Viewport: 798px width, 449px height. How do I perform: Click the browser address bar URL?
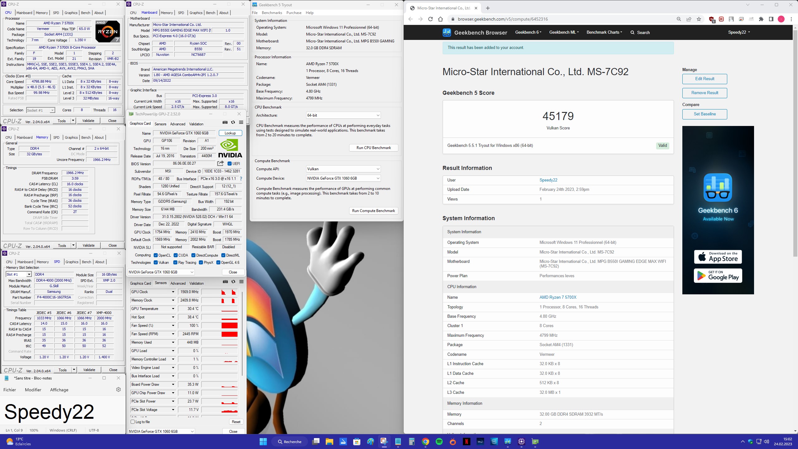tap(502, 19)
